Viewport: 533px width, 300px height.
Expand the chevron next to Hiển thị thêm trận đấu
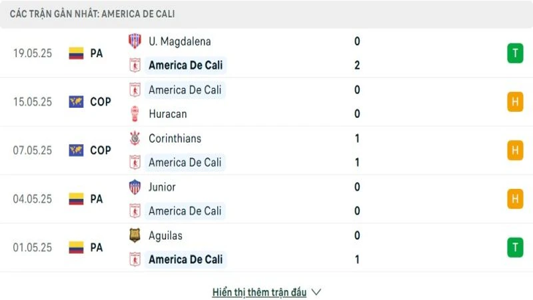pos(316,292)
